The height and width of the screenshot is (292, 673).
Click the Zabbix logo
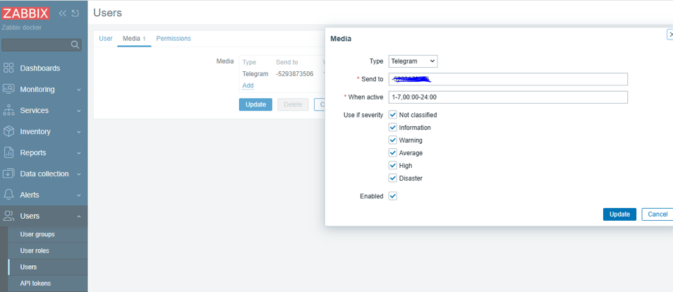(x=26, y=13)
